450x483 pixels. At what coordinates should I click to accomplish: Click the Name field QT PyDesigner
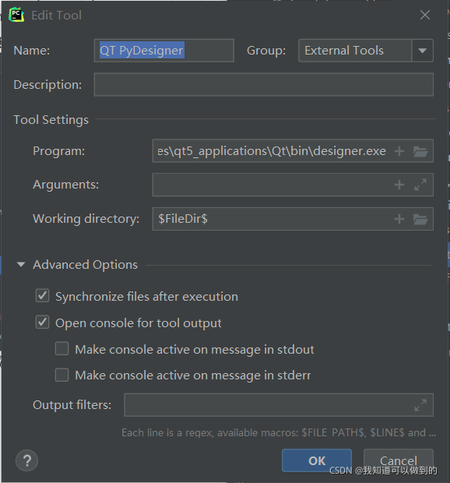pos(164,51)
